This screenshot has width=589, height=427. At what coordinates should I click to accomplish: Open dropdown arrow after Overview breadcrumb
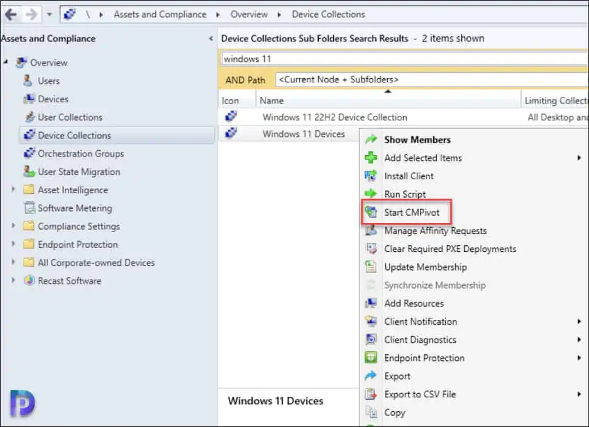[x=279, y=15]
